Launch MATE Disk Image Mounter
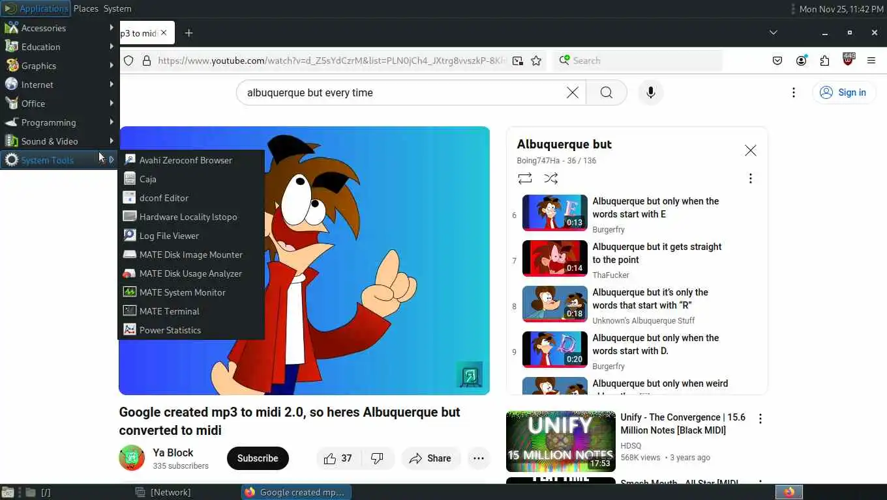This screenshot has height=500, width=887. click(190, 255)
